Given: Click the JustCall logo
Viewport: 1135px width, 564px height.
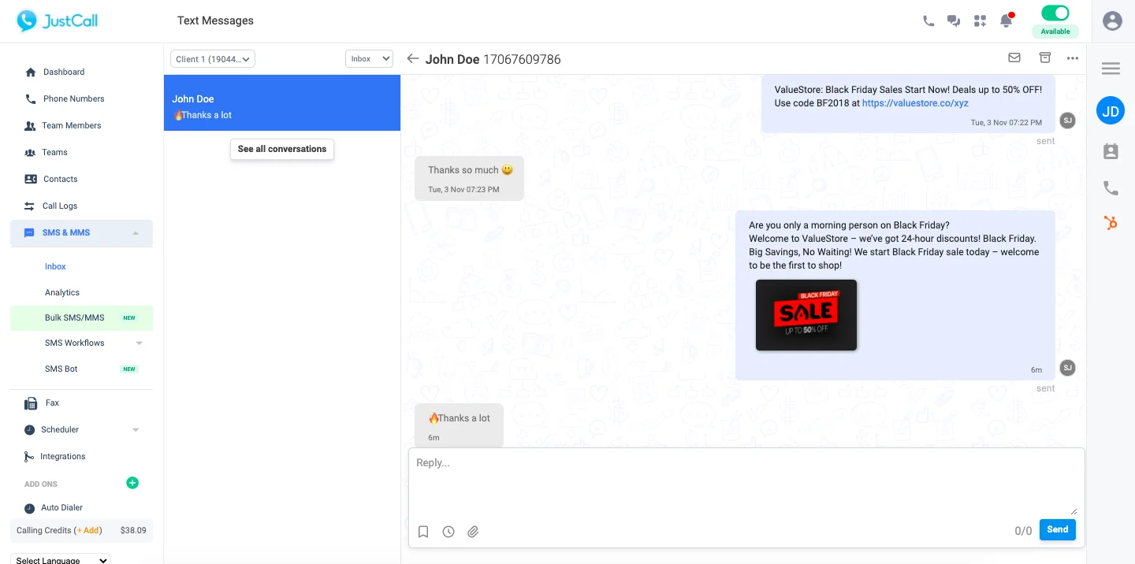Looking at the screenshot, I should pyautogui.click(x=58, y=21).
